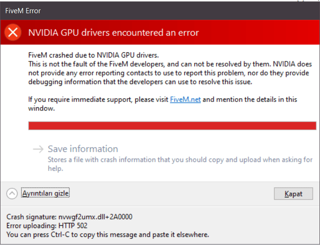Click the word "help." under Save information
The width and height of the screenshot is (320, 245).
(x=56, y=169)
